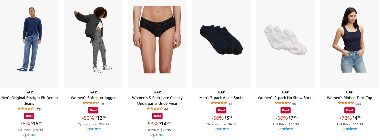The height and width of the screenshot is (140, 380).
Task: Open Women's 3-Pack Lace Cheeky Underpants Underwear link
Action: (157, 100)
